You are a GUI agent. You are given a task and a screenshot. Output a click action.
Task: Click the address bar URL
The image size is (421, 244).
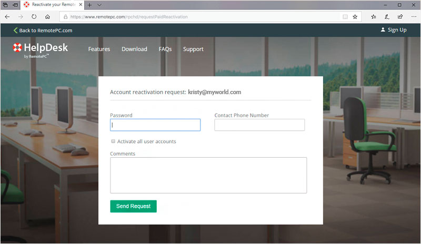pos(129,17)
